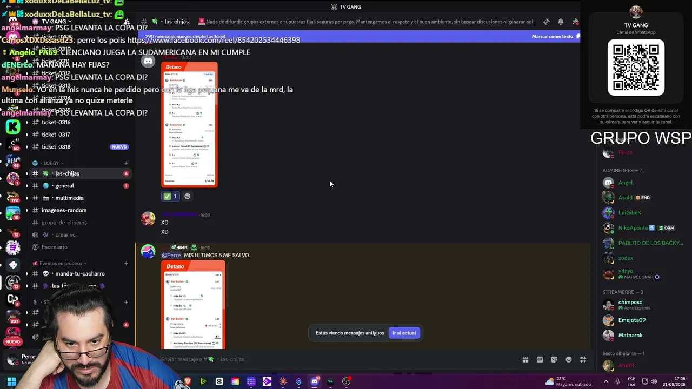
Task: Open the ticket-0316 channel
Action: click(x=80, y=122)
